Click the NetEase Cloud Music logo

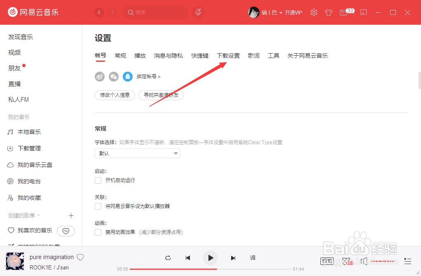33,12
